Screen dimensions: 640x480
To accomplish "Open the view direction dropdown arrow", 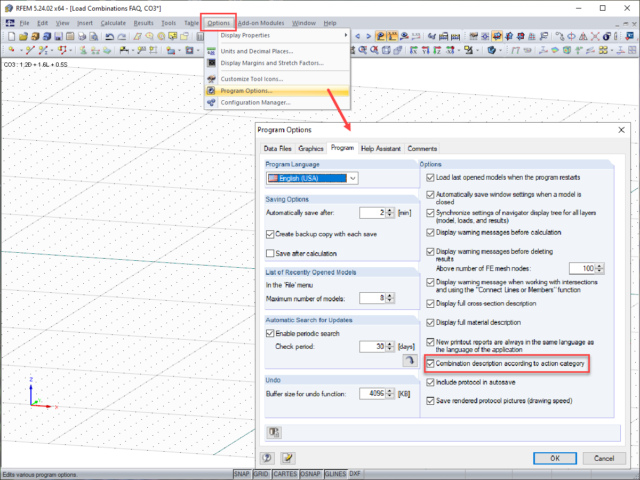I will click(x=458, y=51).
